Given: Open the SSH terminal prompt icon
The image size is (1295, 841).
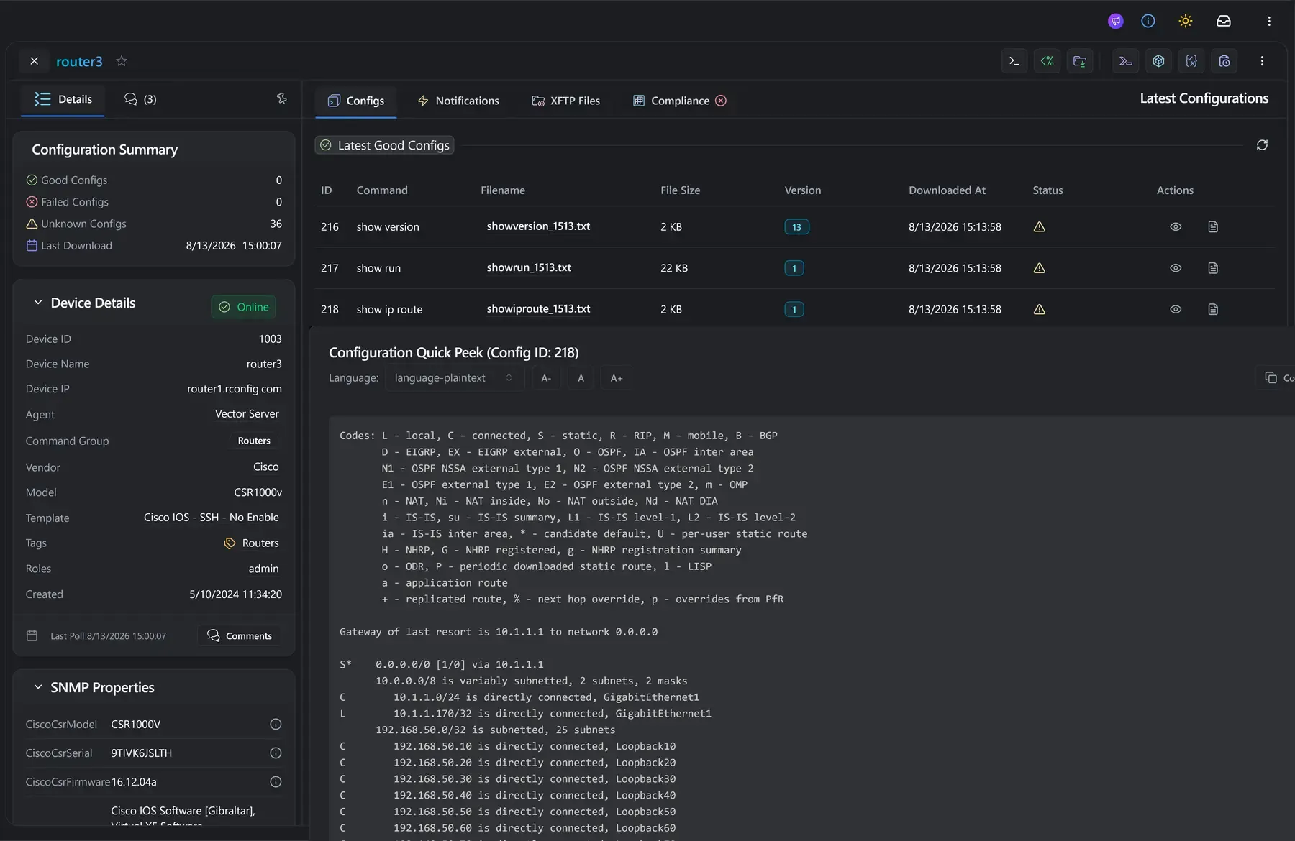Looking at the screenshot, I should click(1014, 61).
